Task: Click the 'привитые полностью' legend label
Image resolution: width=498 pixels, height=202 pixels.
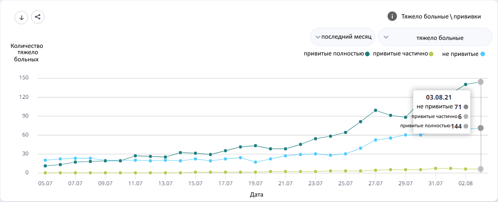Action: [334, 54]
